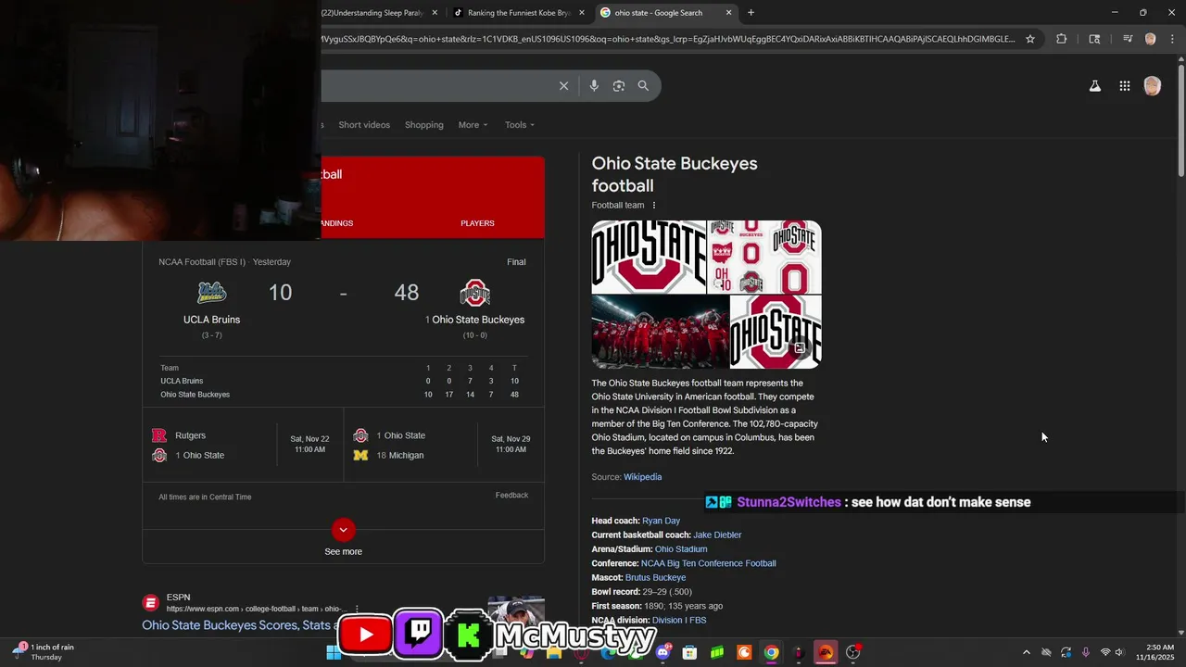This screenshot has width=1186, height=667.
Task: Click the microphone tray icon
Action: (1085, 652)
